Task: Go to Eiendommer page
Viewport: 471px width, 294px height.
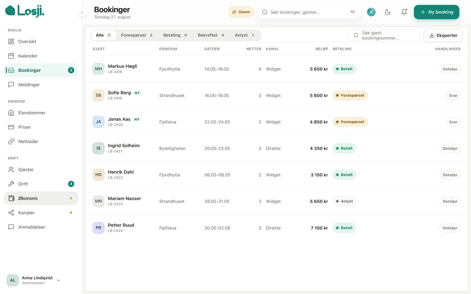Action: [x=41, y=113]
